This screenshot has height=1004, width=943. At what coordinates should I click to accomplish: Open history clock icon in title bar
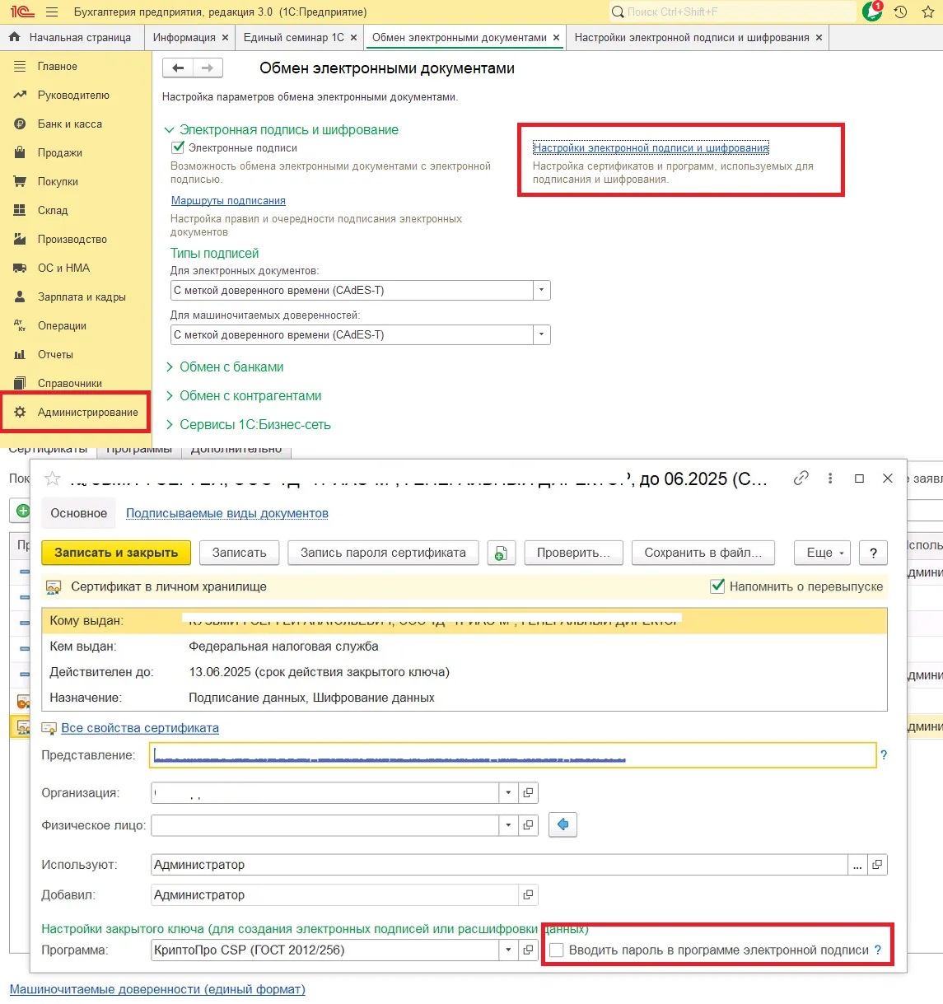pos(901,12)
